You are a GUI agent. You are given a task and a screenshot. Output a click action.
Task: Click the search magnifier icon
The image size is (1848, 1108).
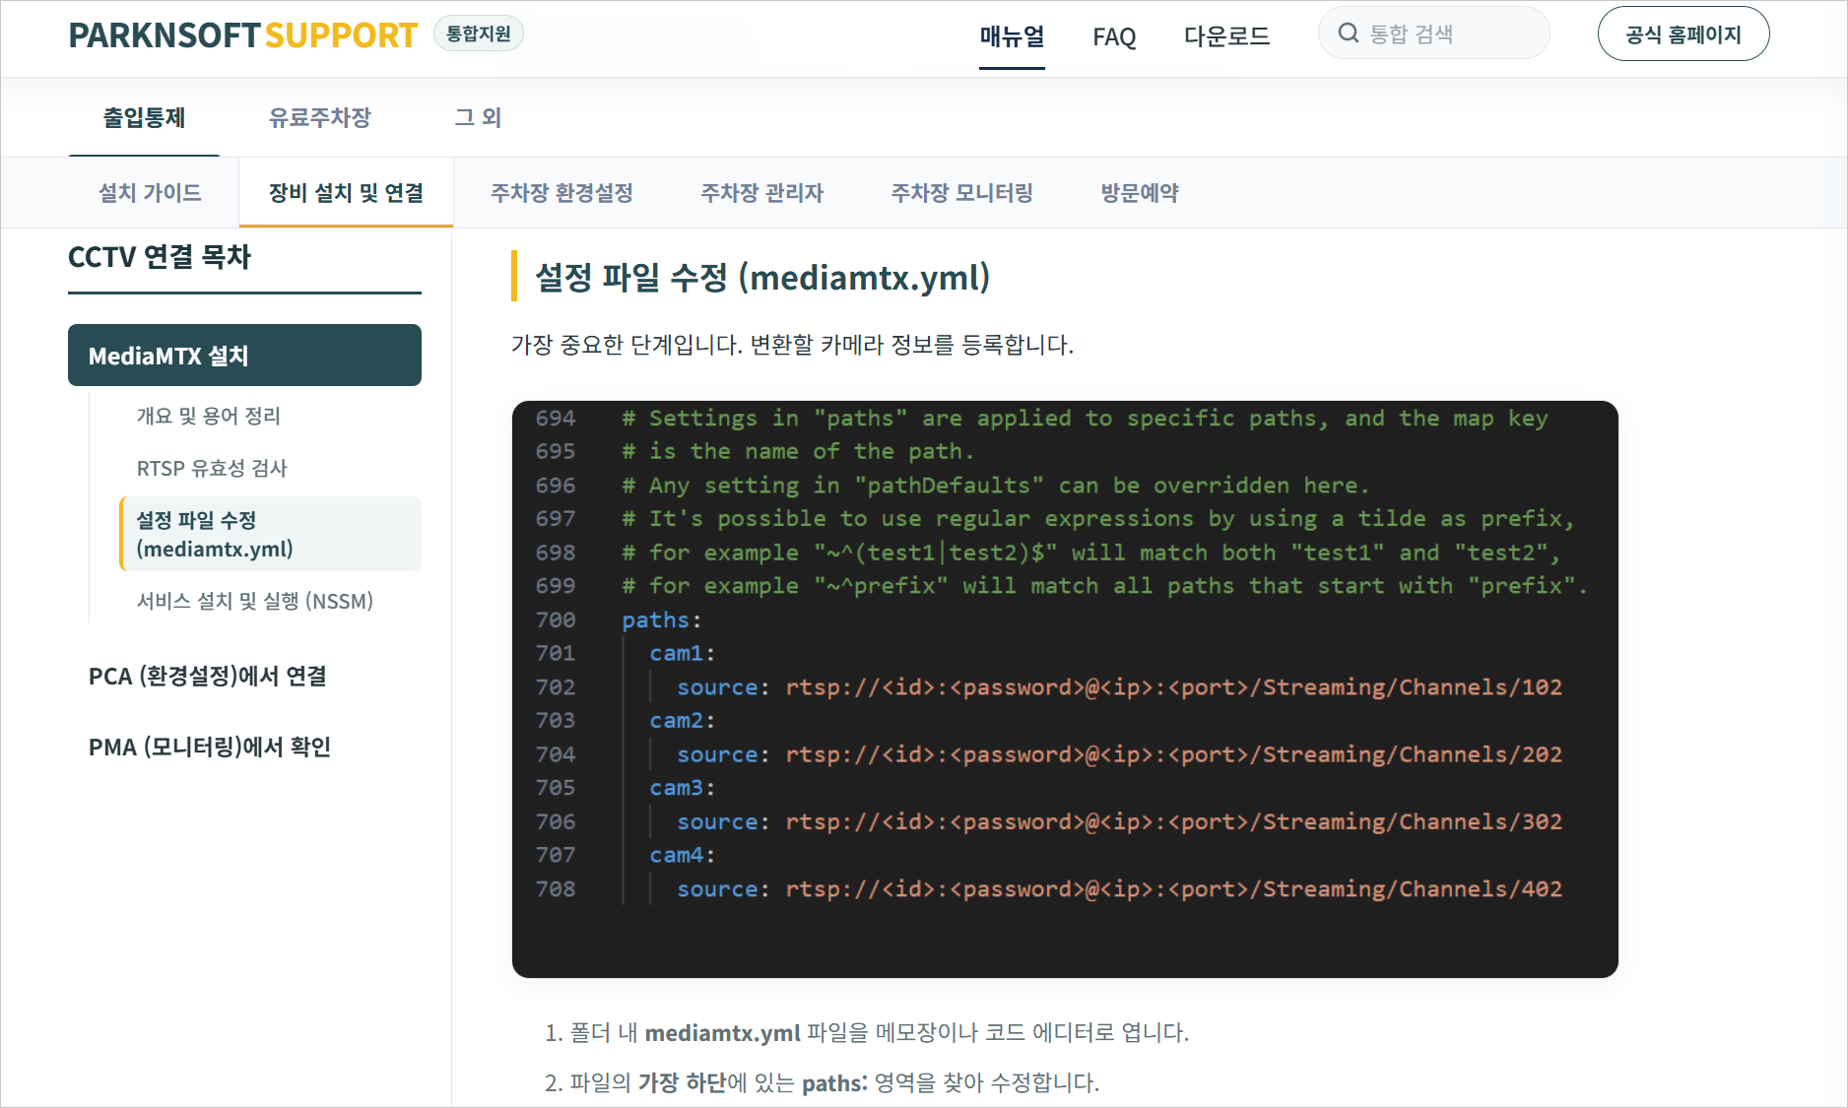1348,33
